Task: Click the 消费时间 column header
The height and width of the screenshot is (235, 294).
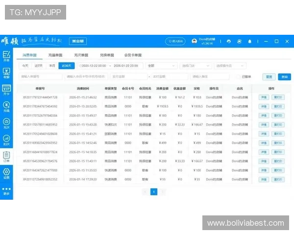Action: point(83,89)
